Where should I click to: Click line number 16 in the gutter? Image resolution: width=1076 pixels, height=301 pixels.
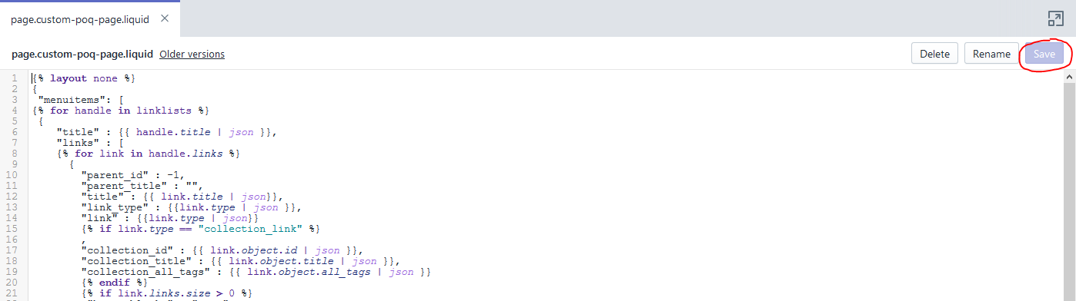point(12,240)
